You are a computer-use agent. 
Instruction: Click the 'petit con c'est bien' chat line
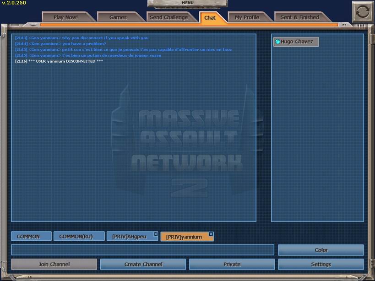123,49
